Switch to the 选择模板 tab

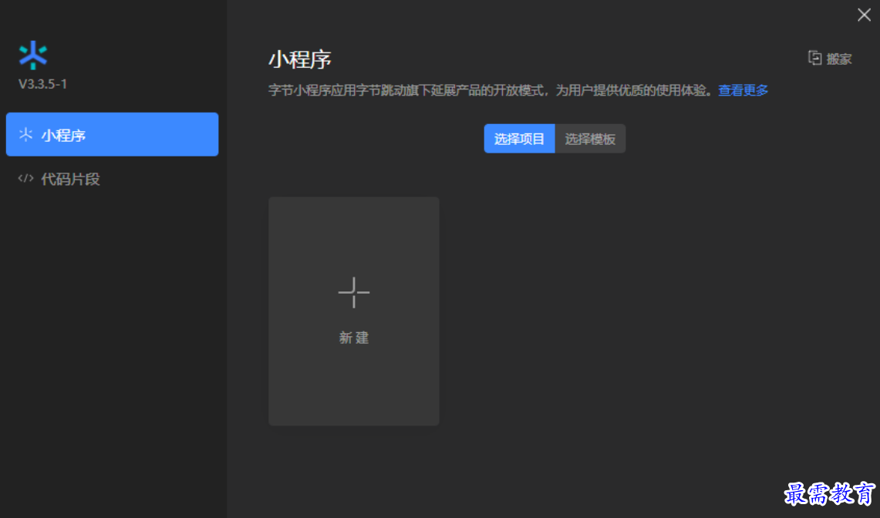pos(590,139)
